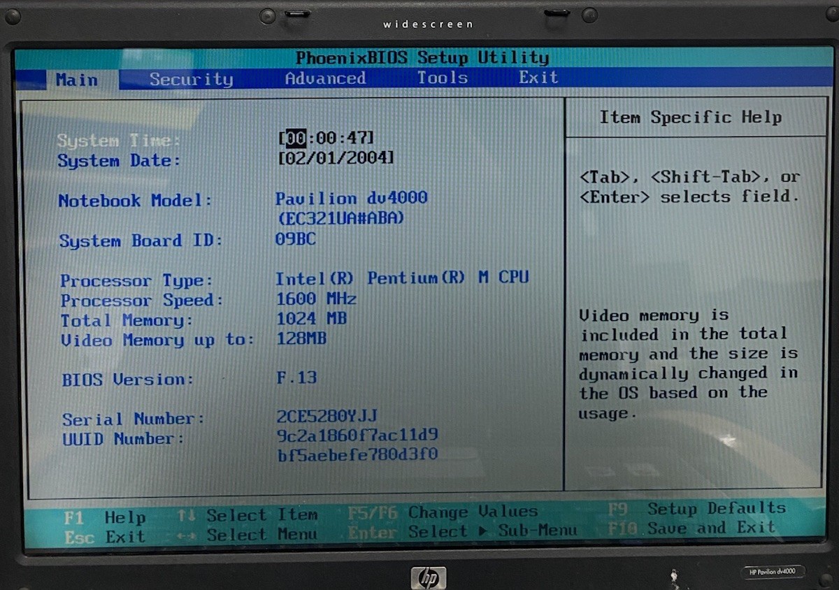Select the highlighted hours field in System Time
Viewport: 839px width, 590px height.
[296, 137]
